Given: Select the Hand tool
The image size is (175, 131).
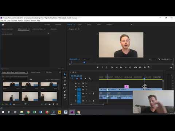Looking at the screenshot, I should pyautogui.click(x=65, y=95).
